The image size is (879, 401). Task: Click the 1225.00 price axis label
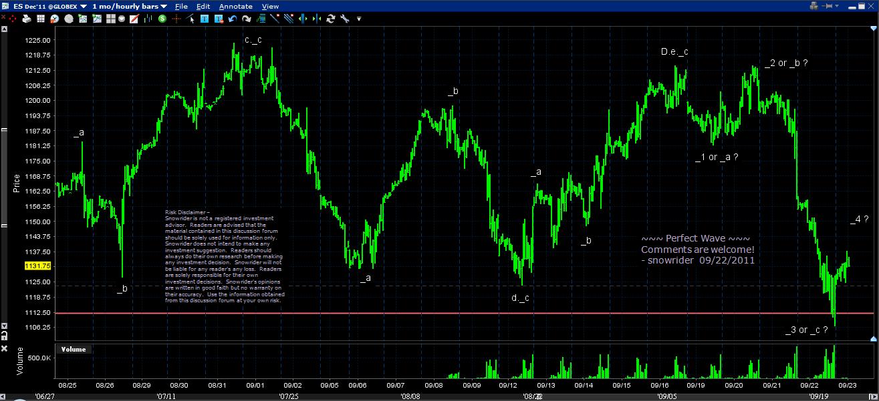click(38, 40)
